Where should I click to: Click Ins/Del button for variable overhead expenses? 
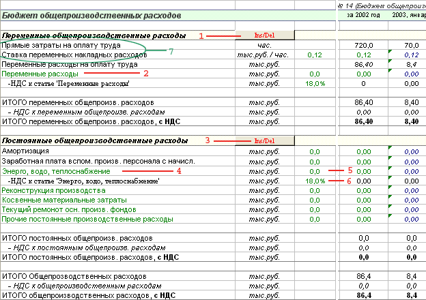pyautogui.click(x=265, y=35)
